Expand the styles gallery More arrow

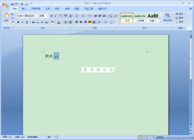(x=161, y=21)
